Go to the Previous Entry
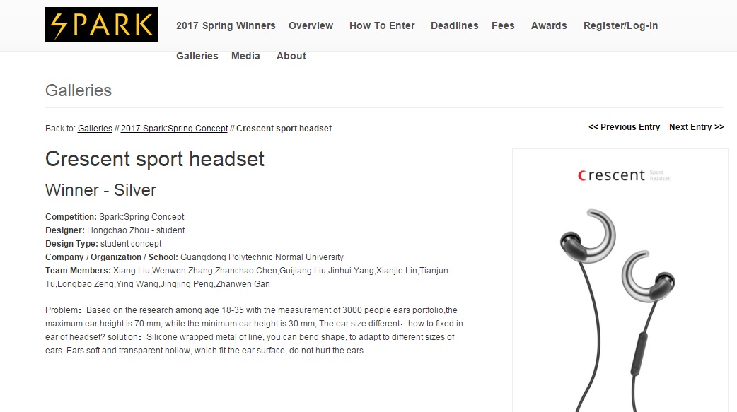Screen dimensions: 737x412 click(624, 126)
